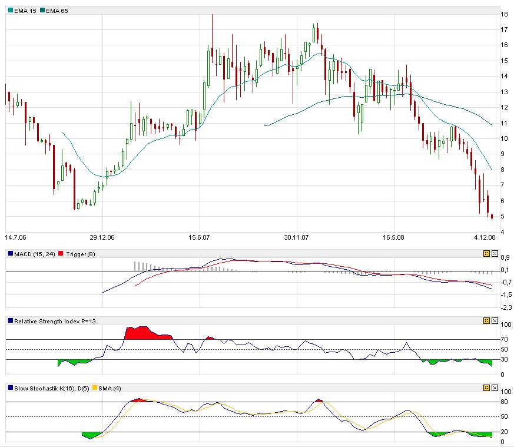The image size is (514, 447).
Task: Click the Relative Strength Index P=13 label
Action: click(55, 322)
